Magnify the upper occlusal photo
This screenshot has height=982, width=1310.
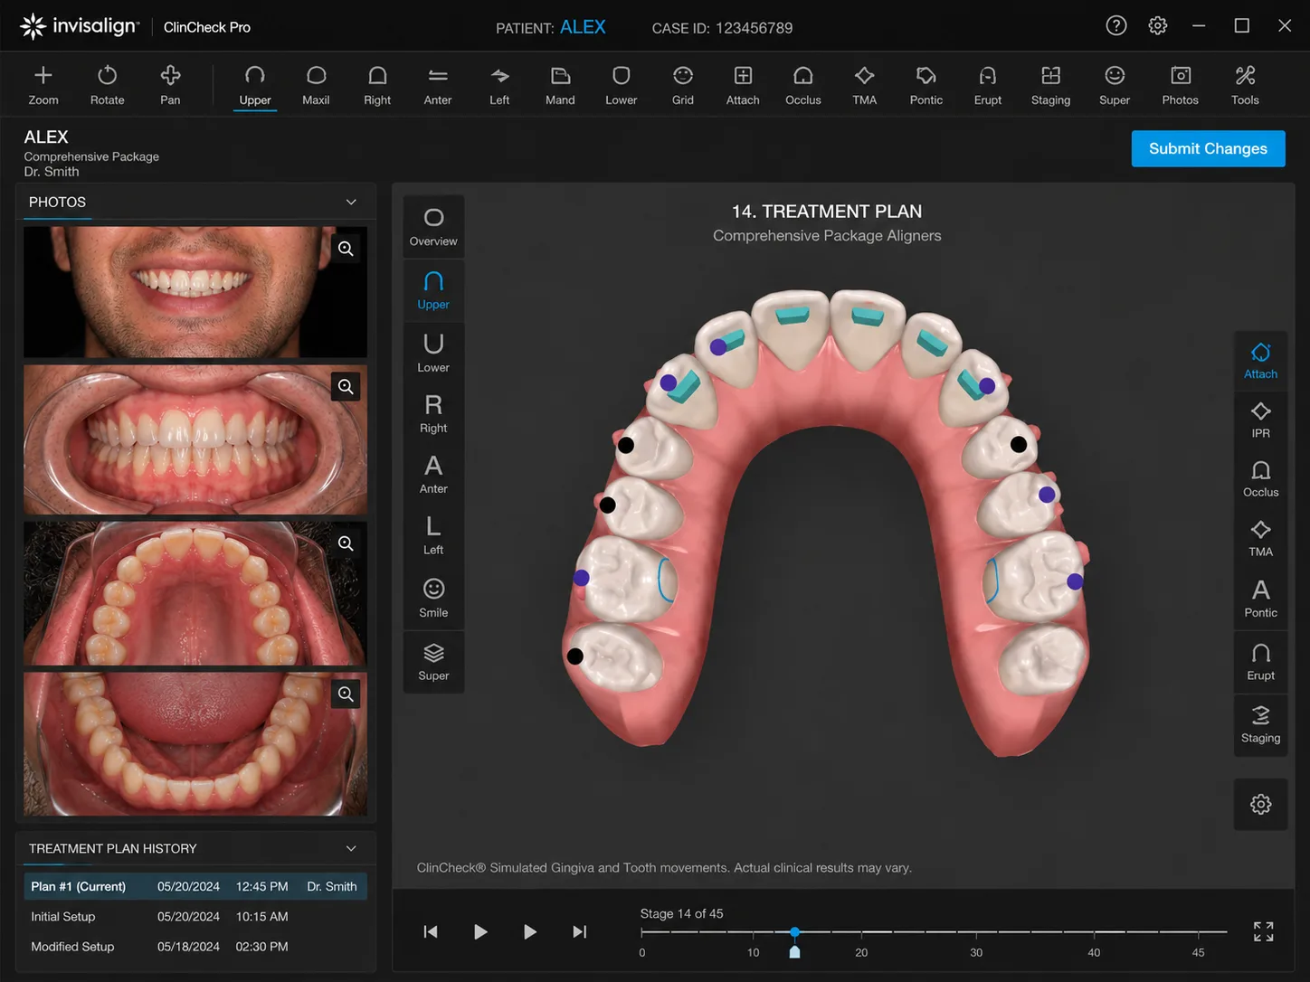[346, 543]
